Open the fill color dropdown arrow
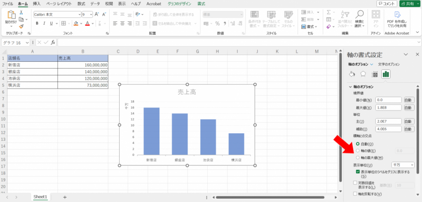 click(81, 23)
